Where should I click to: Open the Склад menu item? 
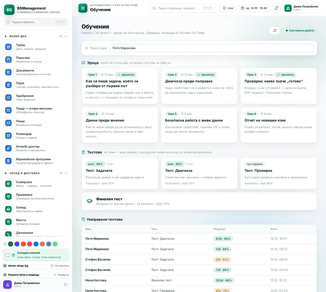[36, 209]
